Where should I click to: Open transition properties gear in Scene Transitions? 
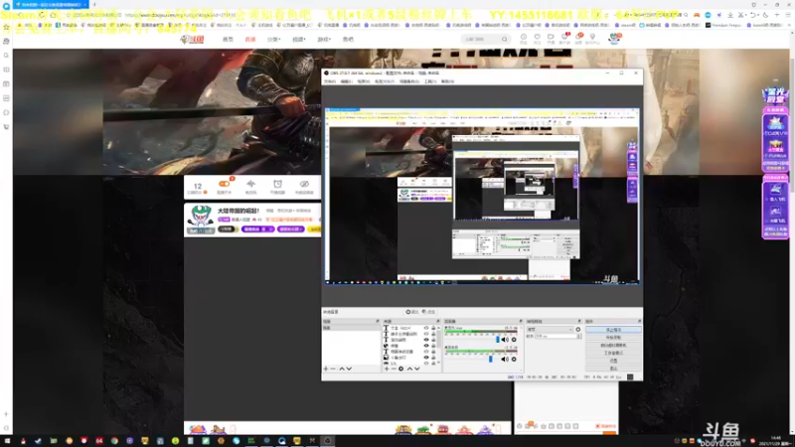[x=578, y=330]
